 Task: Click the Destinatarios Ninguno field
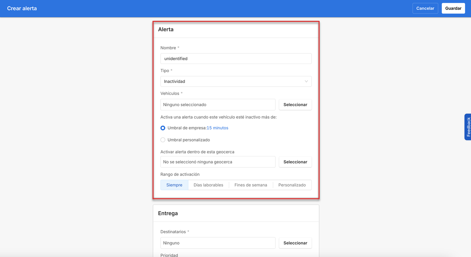click(218, 243)
